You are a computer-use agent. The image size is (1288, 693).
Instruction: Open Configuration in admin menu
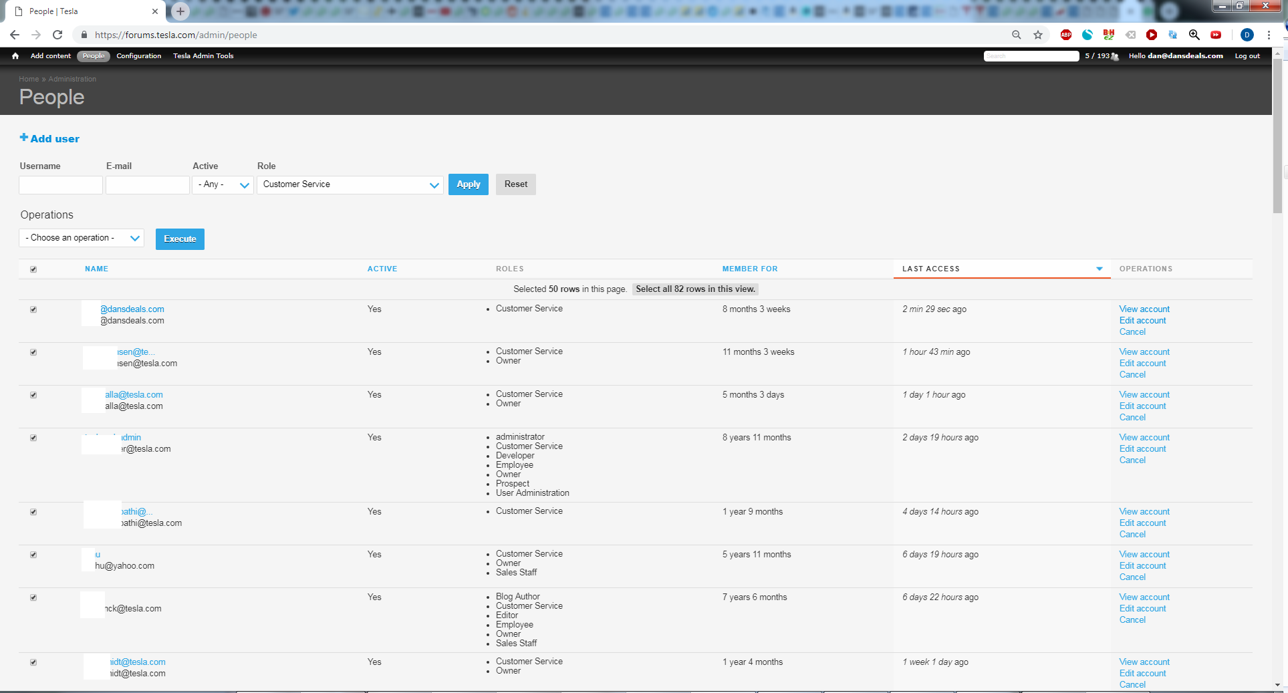pos(139,56)
